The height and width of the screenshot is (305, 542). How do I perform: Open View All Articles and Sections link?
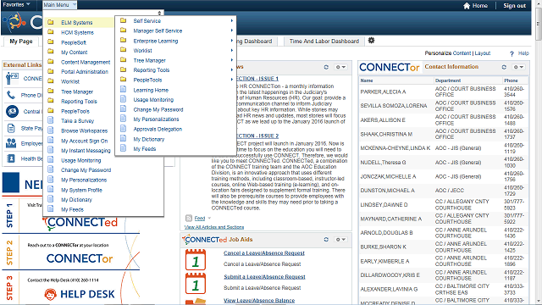(x=214, y=227)
